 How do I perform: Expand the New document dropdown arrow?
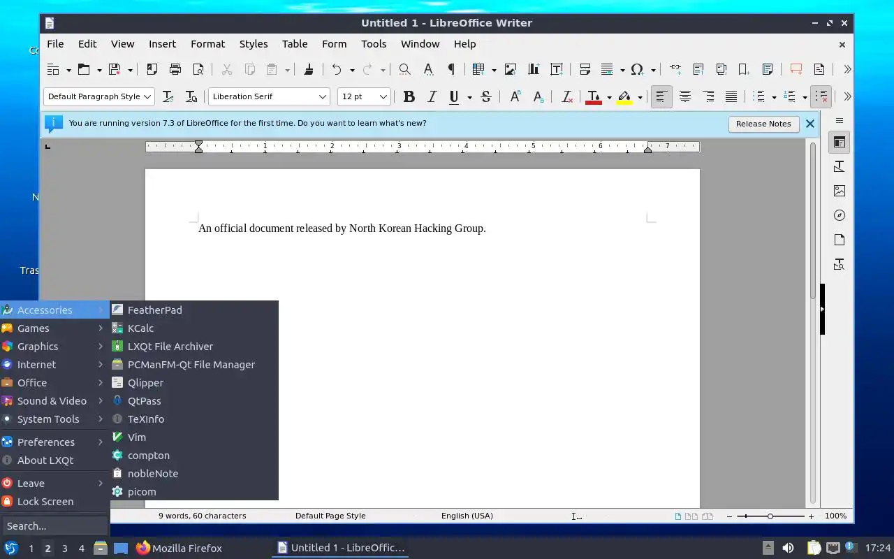coord(68,70)
